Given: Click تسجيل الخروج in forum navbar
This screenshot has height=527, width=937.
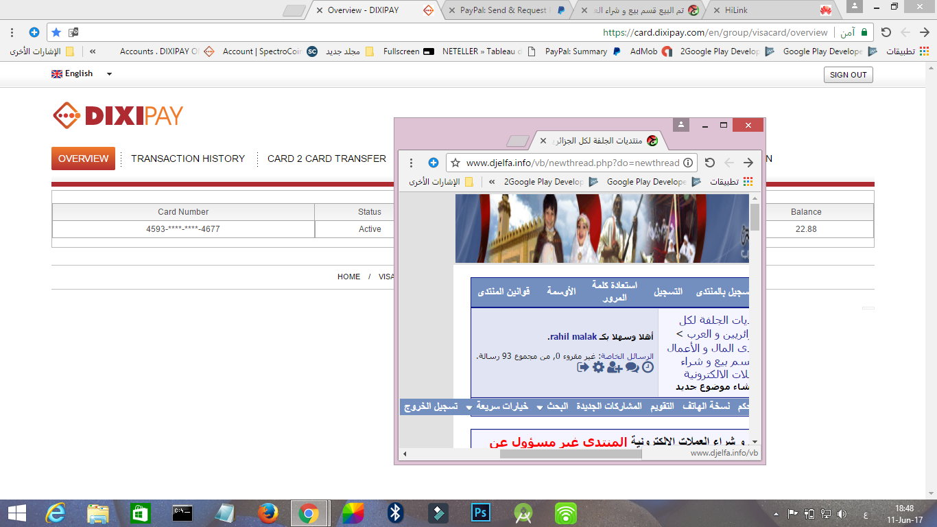Looking at the screenshot, I should (431, 406).
